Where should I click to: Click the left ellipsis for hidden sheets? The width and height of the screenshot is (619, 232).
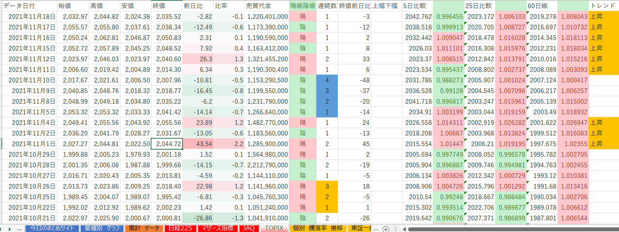click(x=19, y=229)
